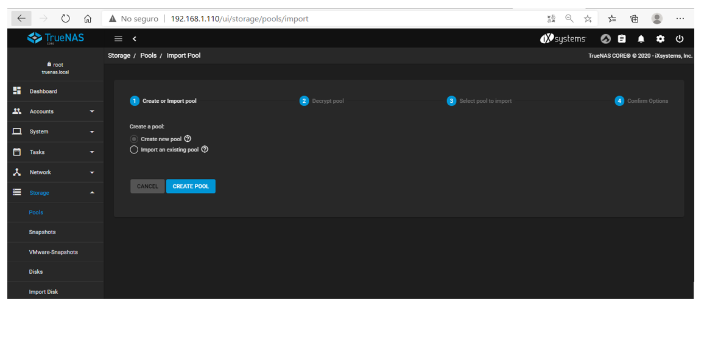Reload the page with refresh icon
This screenshot has width=704, height=345.
point(66,19)
